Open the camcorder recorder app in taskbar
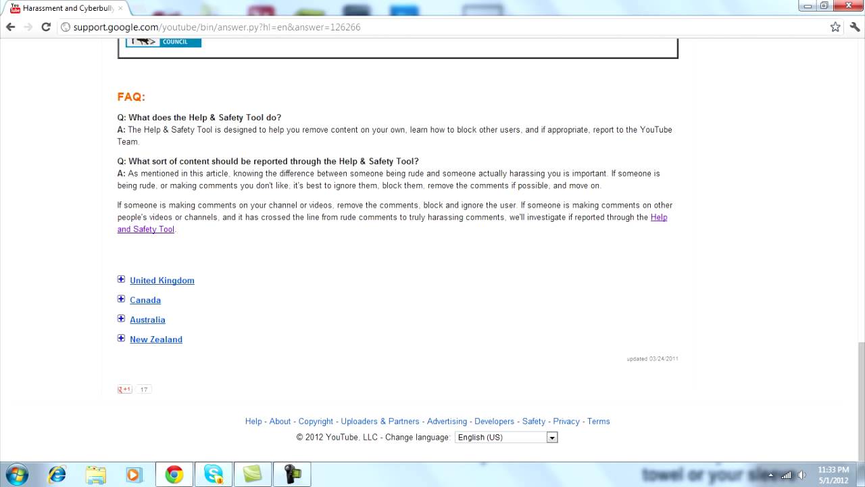 292,474
